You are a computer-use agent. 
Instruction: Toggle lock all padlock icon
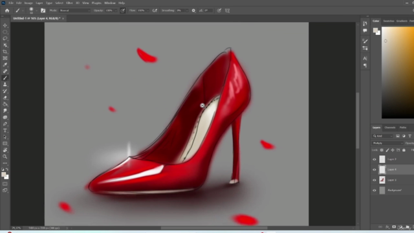[404, 150]
